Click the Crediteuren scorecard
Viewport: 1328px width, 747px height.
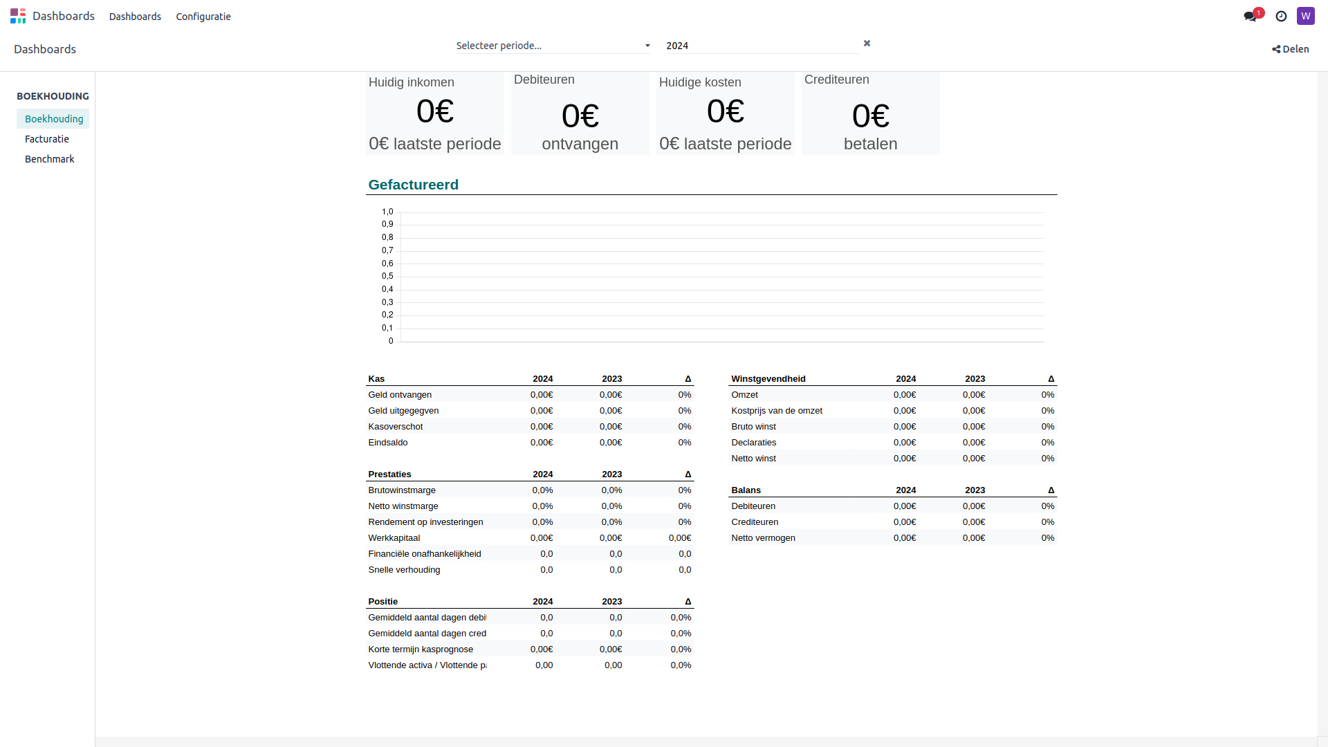(871, 113)
